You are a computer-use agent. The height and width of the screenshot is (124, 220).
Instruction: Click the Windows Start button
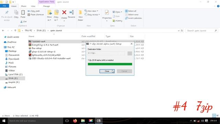(4, 121)
